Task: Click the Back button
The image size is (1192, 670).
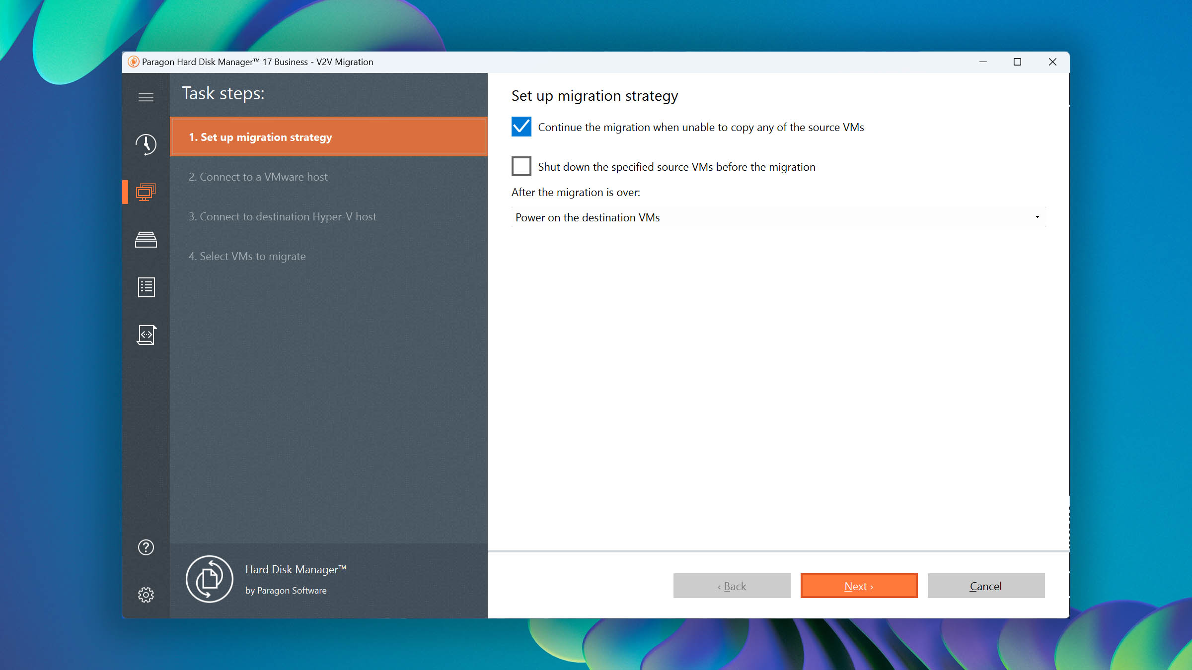Action: pos(732,586)
